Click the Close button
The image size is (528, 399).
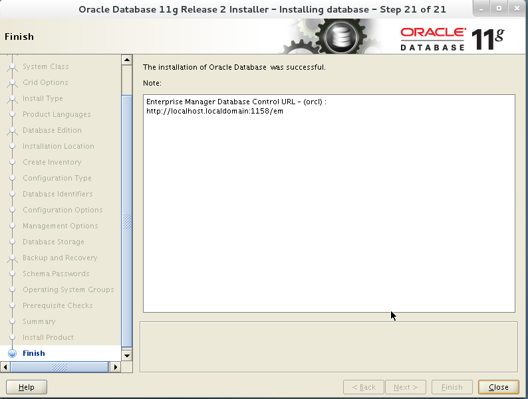498,387
